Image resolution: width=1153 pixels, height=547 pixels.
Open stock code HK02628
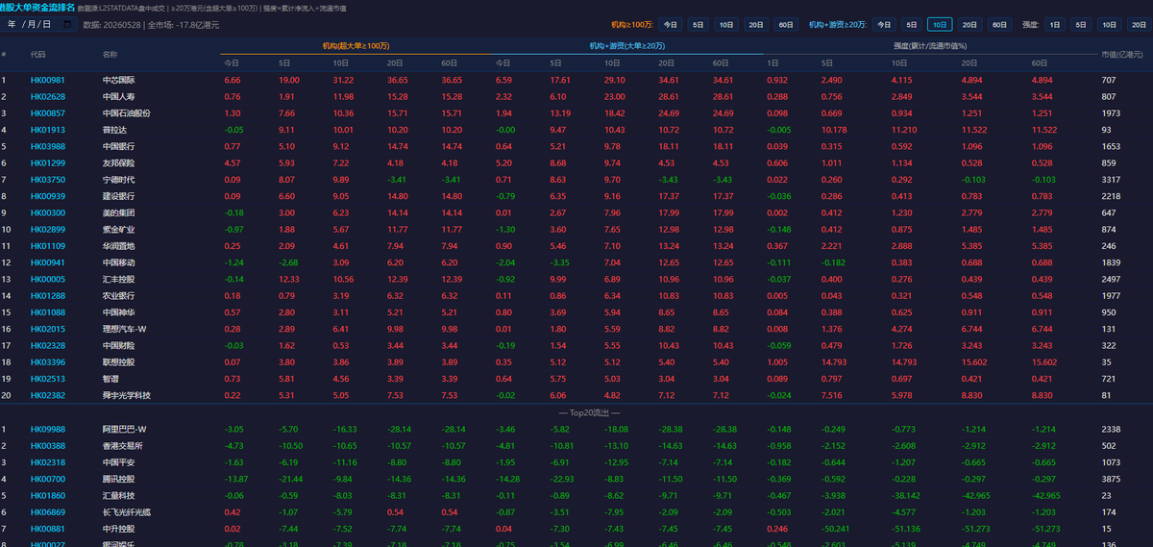[x=48, y=96]
